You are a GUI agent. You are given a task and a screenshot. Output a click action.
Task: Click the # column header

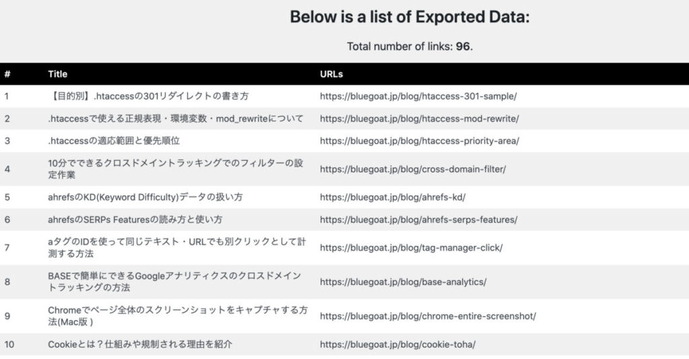(x=7, y=74)
